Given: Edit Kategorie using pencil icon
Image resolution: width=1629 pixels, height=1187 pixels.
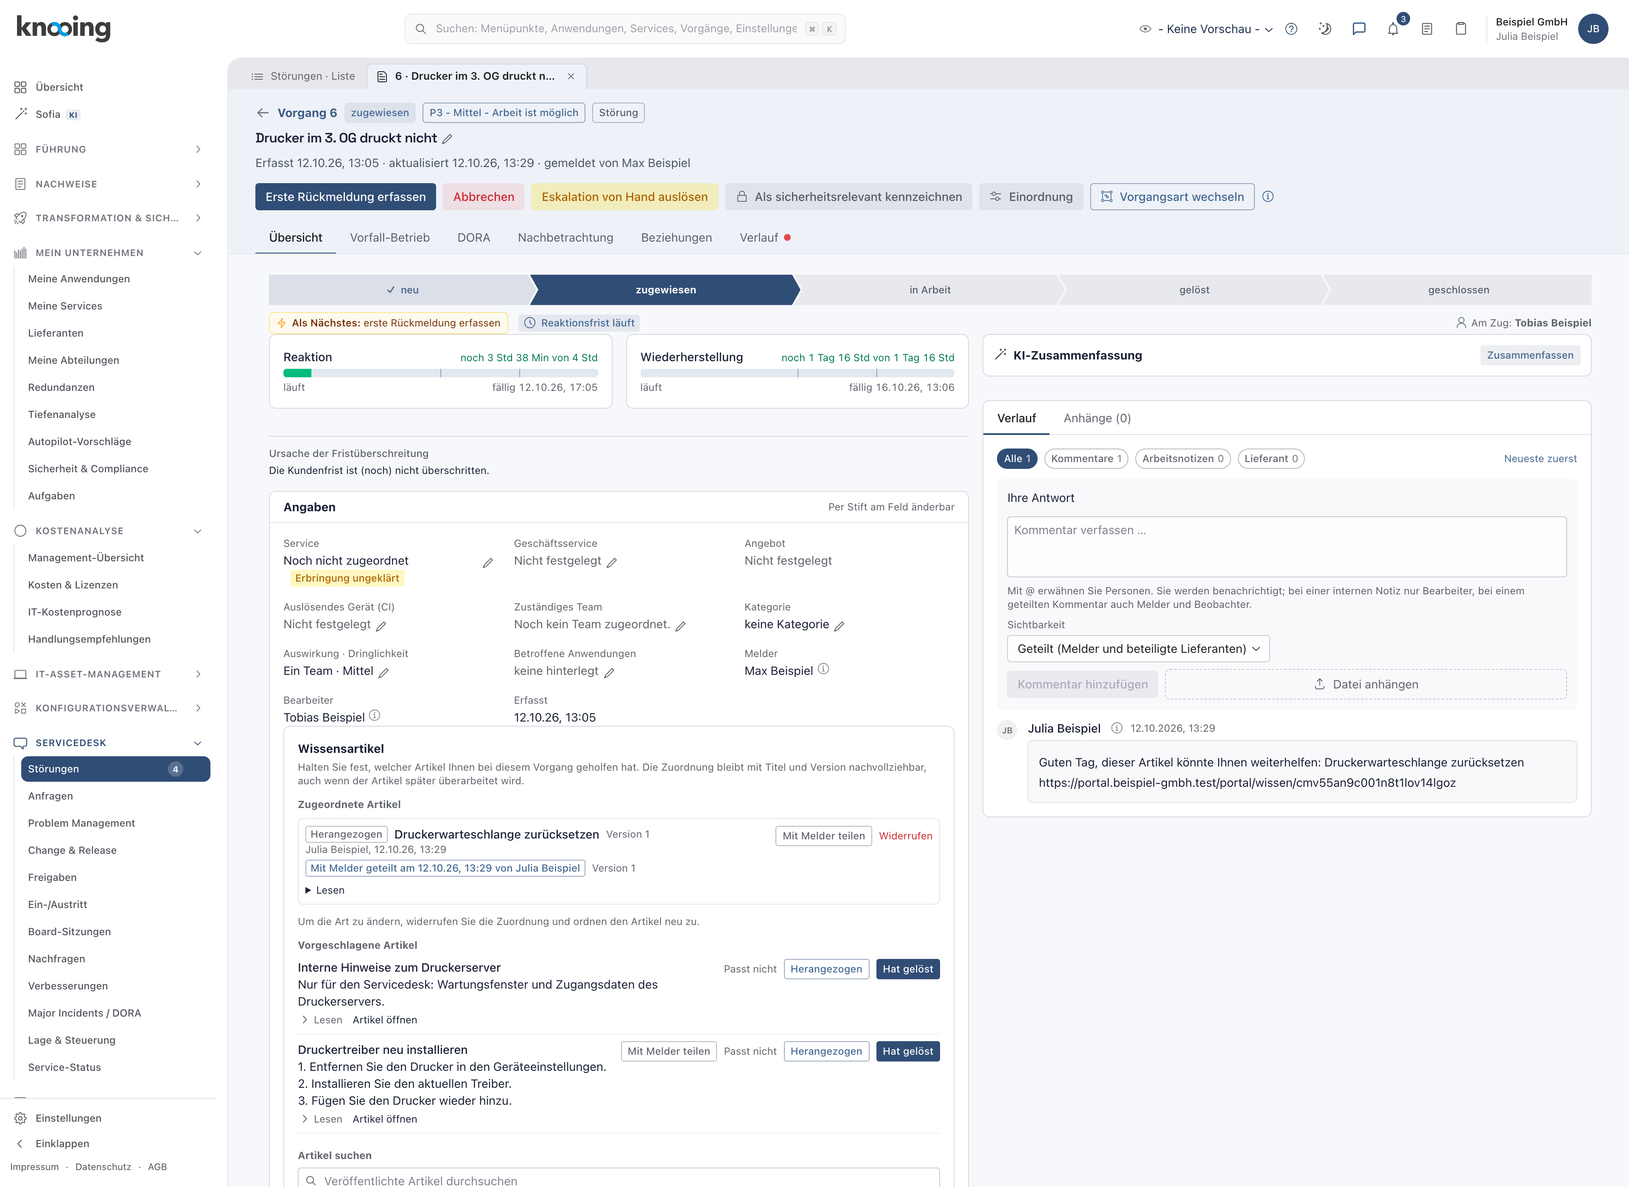Looking at the screenshot, I should click(x=839, y=626).
